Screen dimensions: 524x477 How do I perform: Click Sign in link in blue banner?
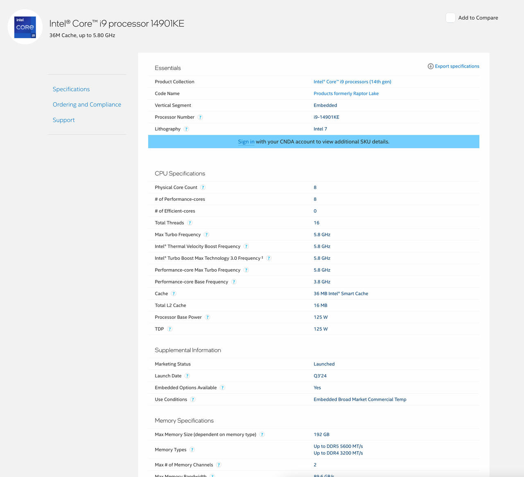pyautogui.click(x=246, y=142)
